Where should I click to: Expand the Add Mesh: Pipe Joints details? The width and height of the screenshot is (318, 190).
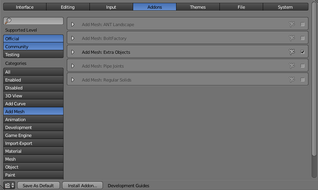coord(73,66)
